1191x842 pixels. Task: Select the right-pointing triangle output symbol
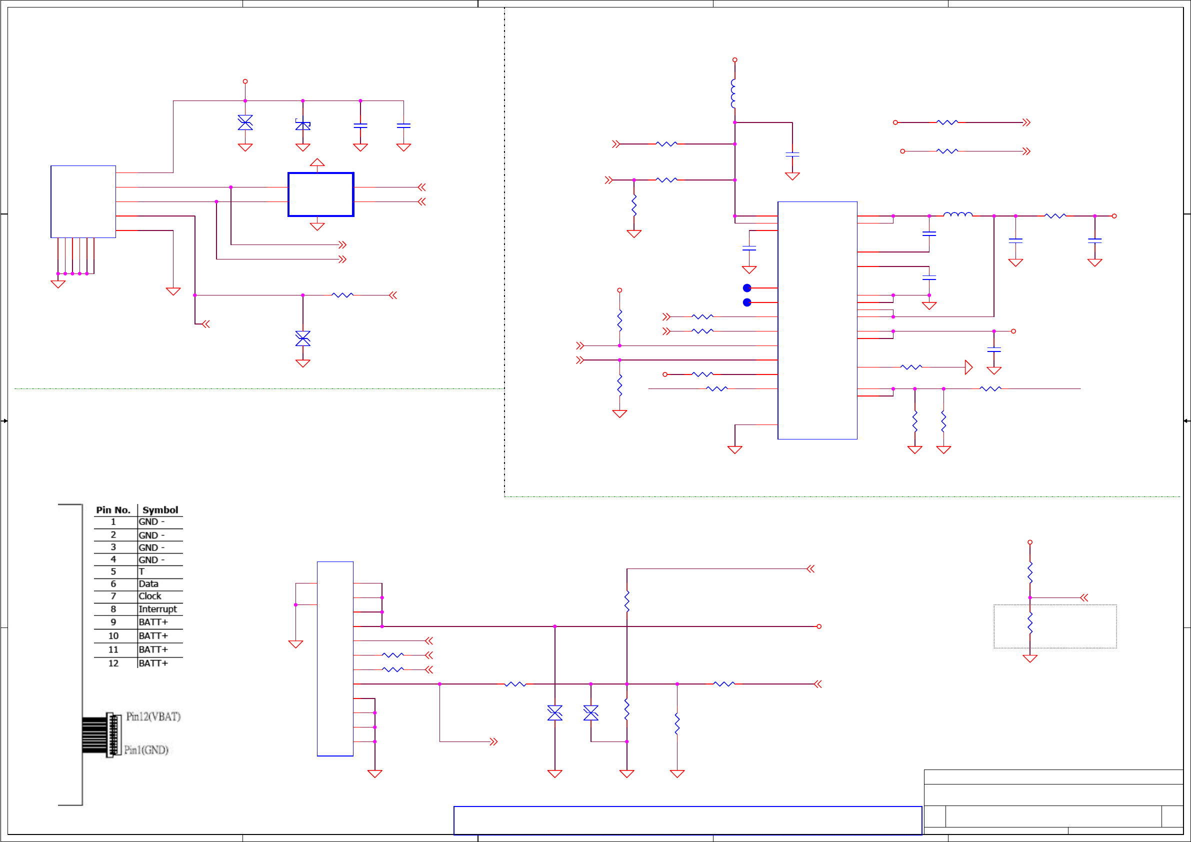[x=968, y=367]
